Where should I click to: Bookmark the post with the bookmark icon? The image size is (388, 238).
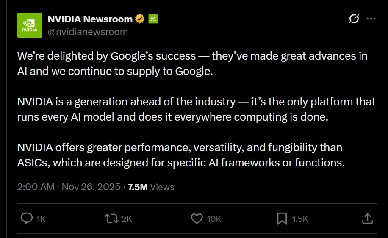[282, 219]
